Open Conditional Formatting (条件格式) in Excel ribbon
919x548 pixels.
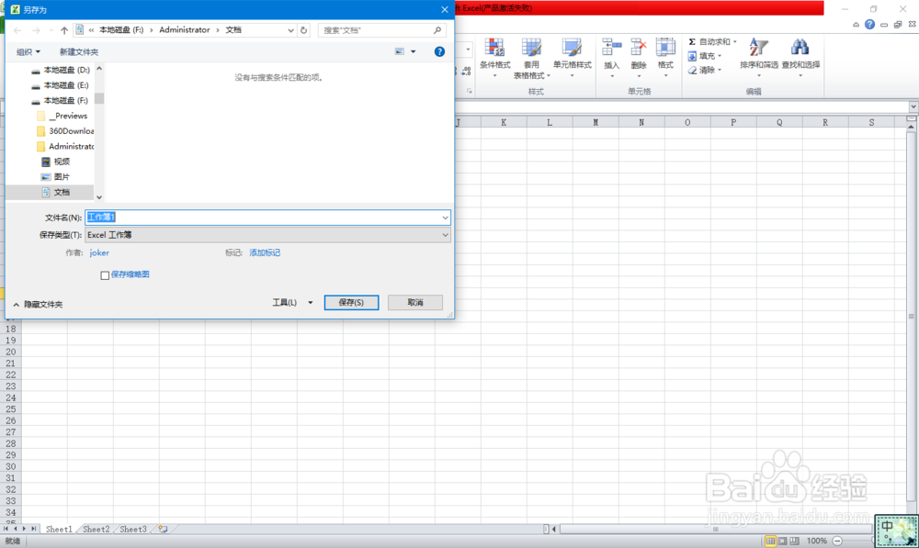pos(494,58)
